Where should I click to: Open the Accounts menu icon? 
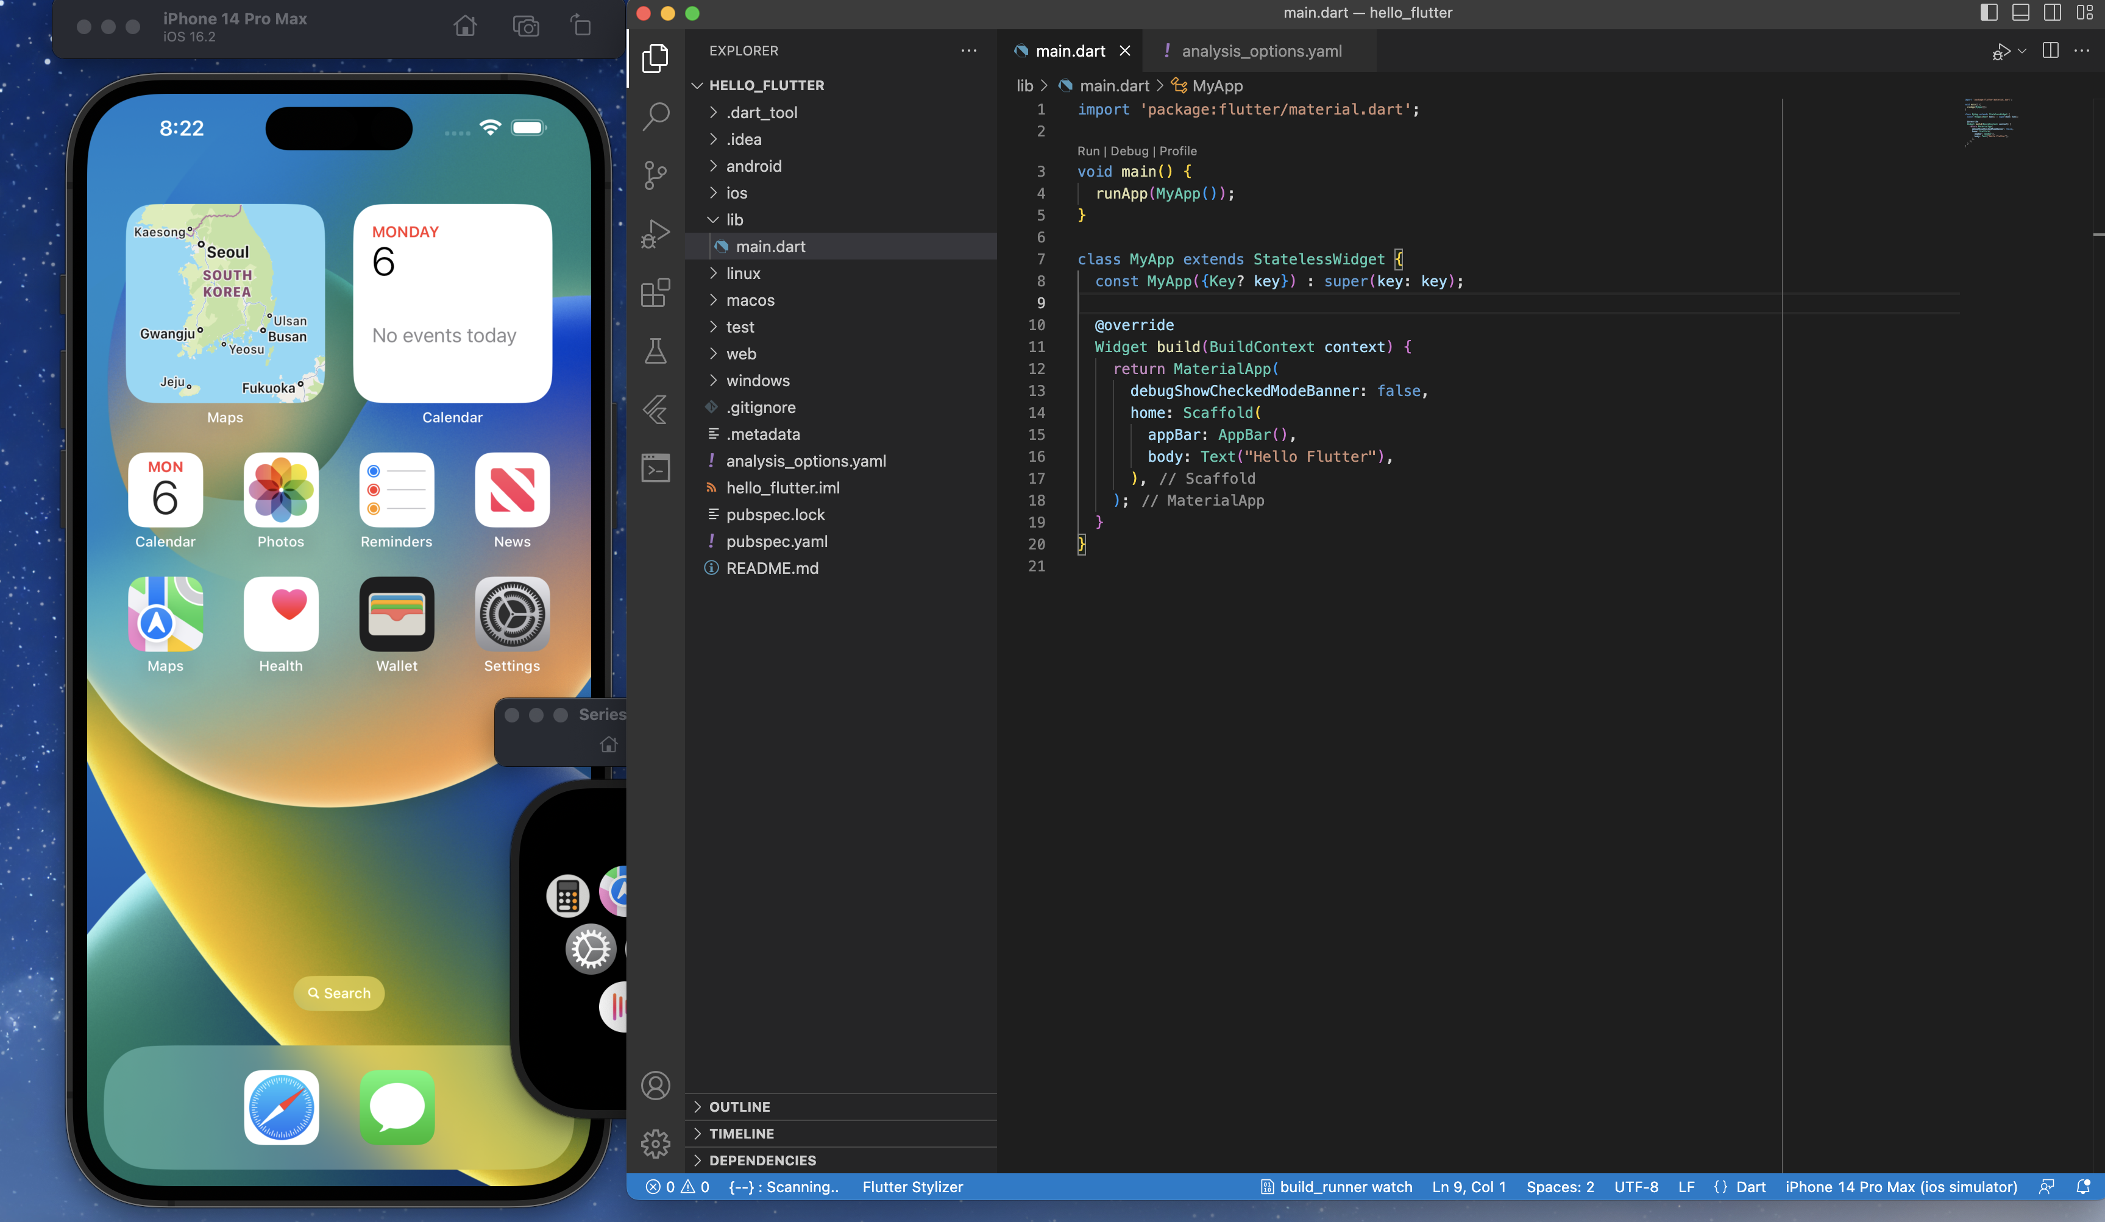(656, 1085)
